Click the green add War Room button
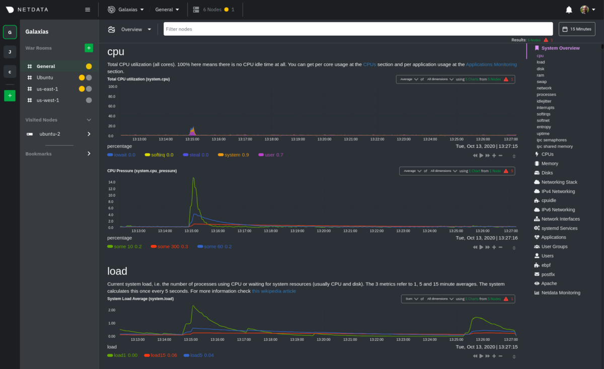The image size is (604, 369). click(x=89, y=48)
